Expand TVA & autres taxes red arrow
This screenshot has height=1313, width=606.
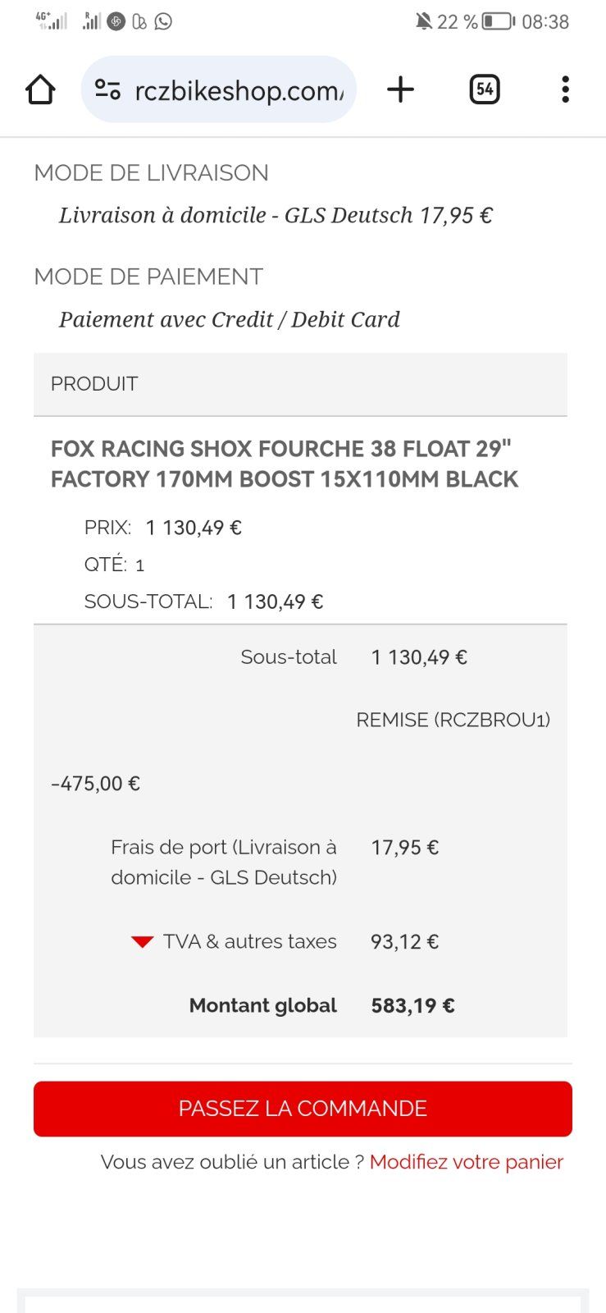point(142,942)
